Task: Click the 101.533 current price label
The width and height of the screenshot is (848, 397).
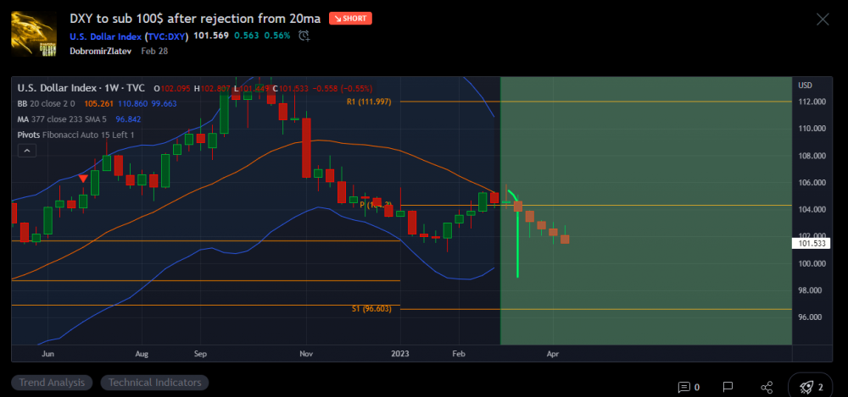Action: point(812,244)
